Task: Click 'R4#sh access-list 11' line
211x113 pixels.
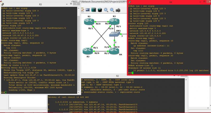Action: tap(141, 65)
